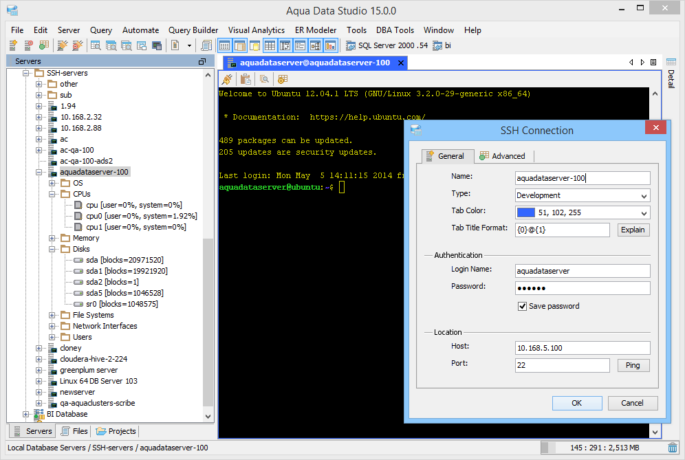Image resolution: width=685 pixels, height=460 pixels.
Task: Open the Query Builder menu
Action: 193,30
